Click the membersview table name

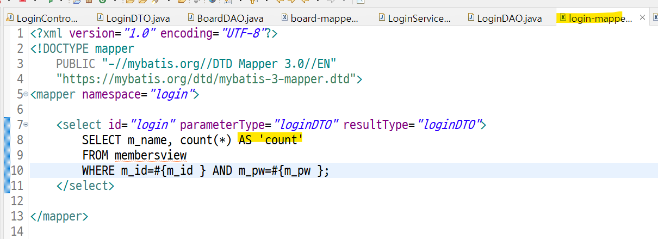click(x=151, y=155)
